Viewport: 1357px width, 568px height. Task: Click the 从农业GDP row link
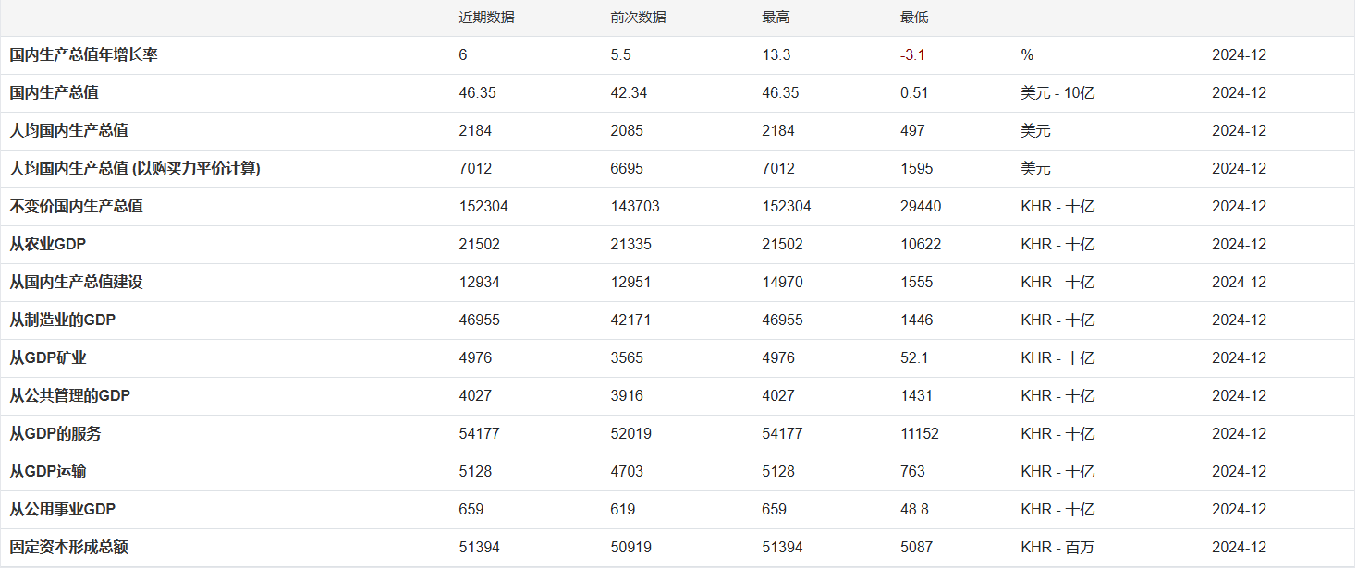48,245
